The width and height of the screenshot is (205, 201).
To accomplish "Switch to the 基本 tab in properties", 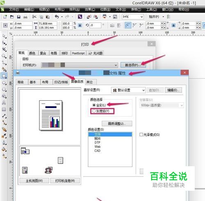I will [x=33, y=82].
